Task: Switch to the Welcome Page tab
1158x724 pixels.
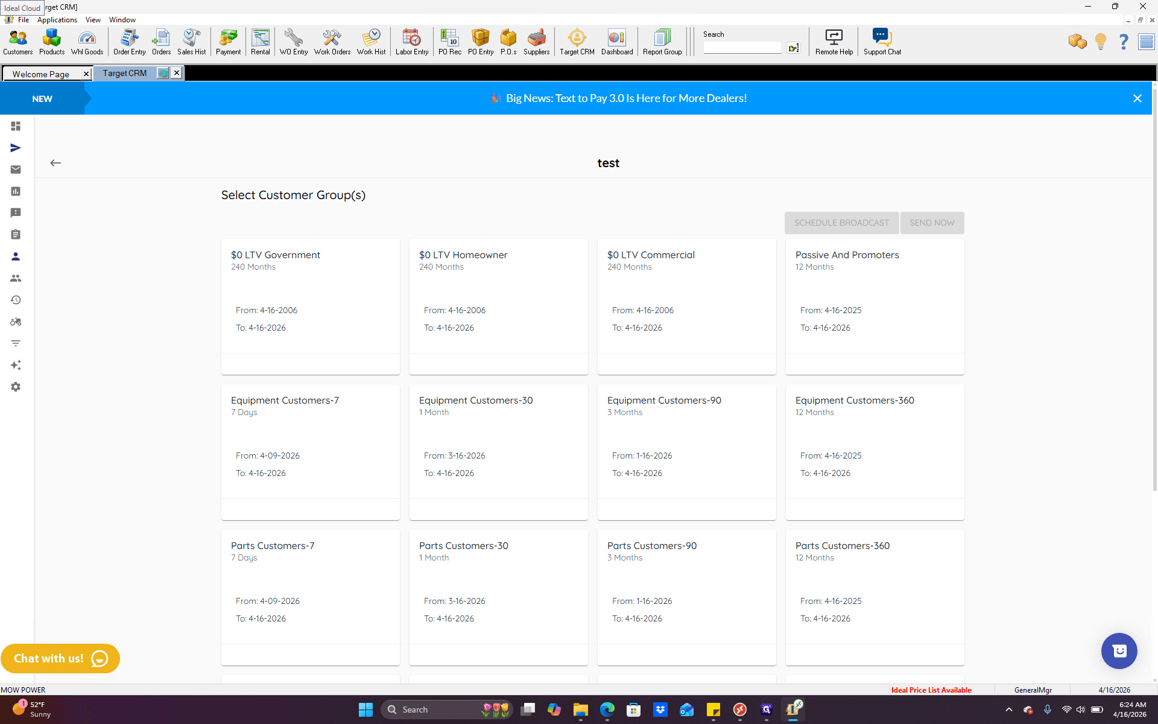Action: (41, 74)
